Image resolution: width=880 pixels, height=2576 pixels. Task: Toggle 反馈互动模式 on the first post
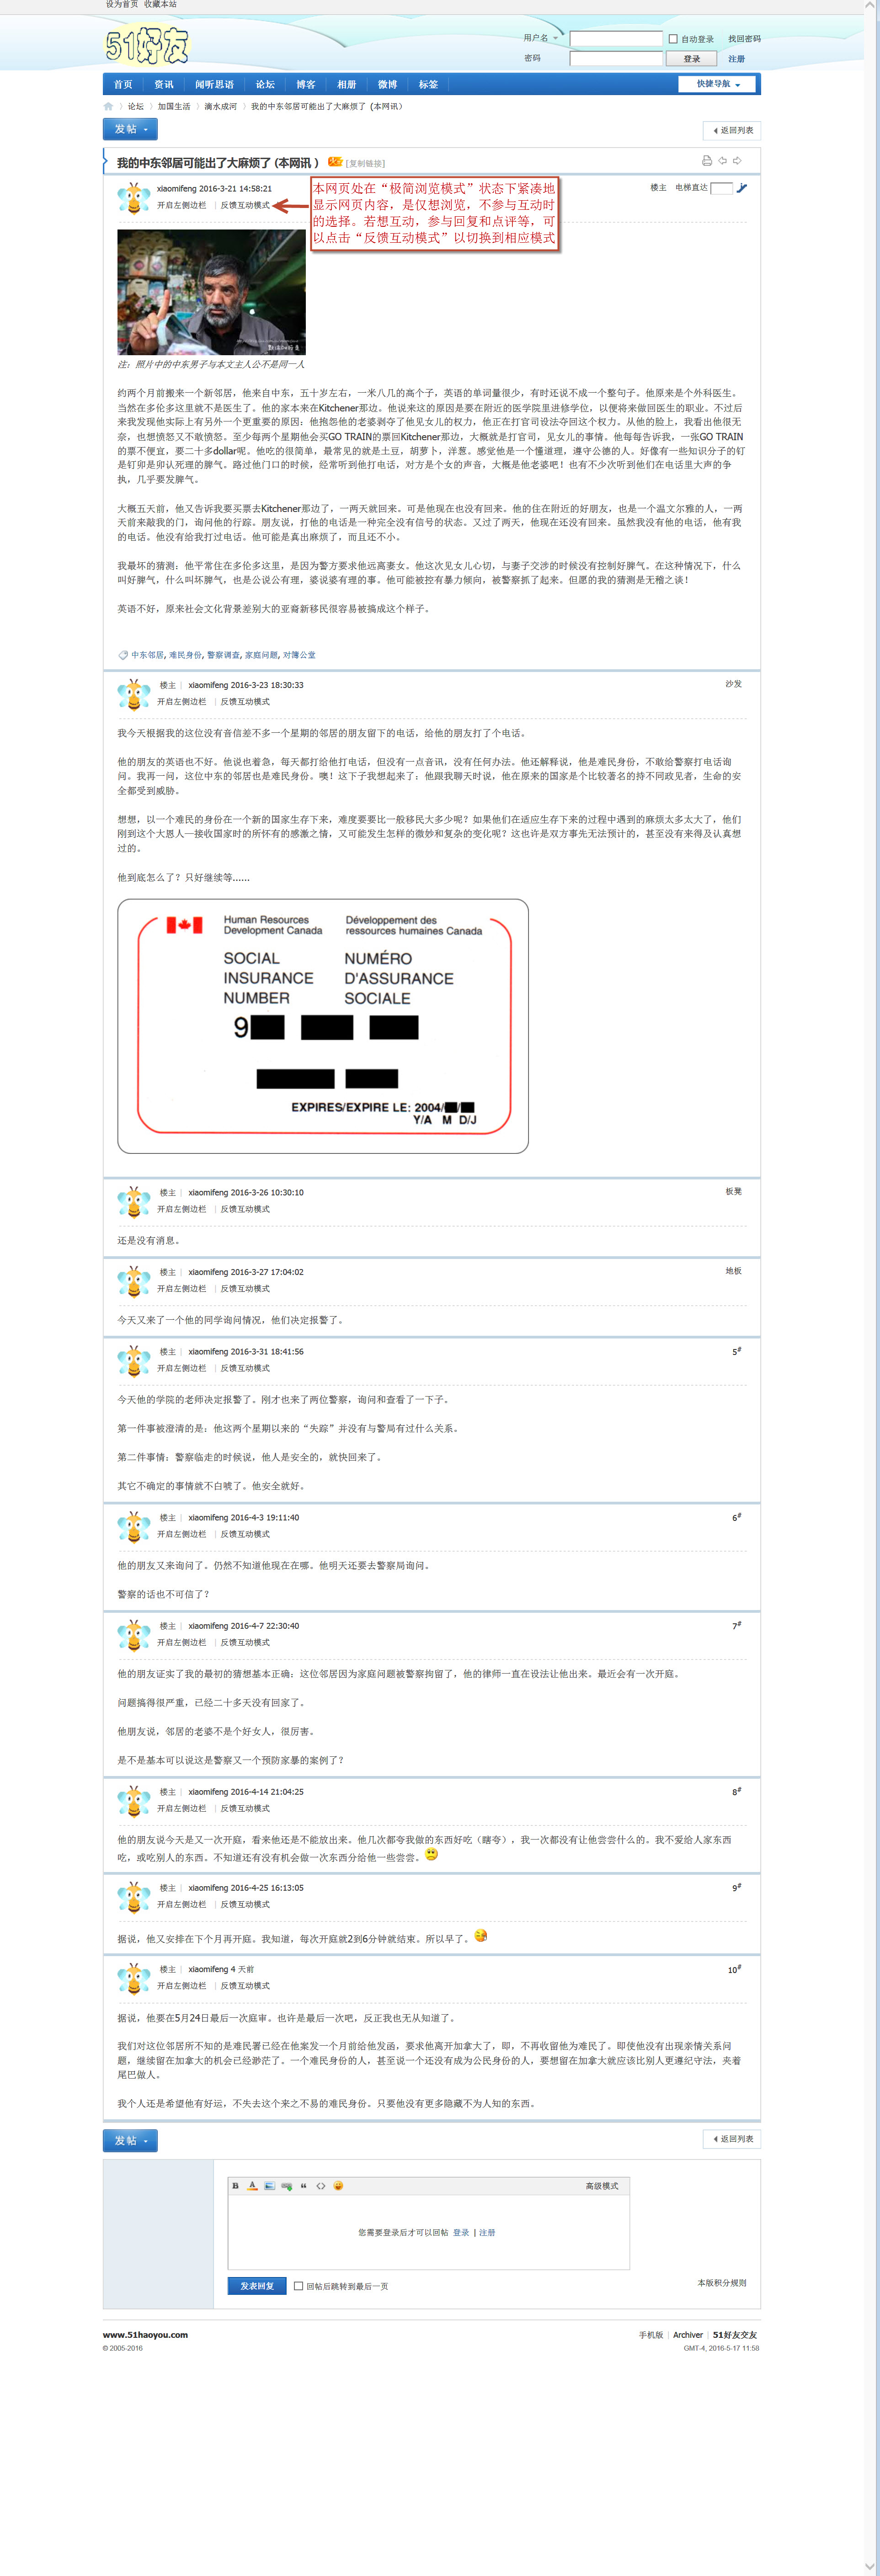pos(245,205)
